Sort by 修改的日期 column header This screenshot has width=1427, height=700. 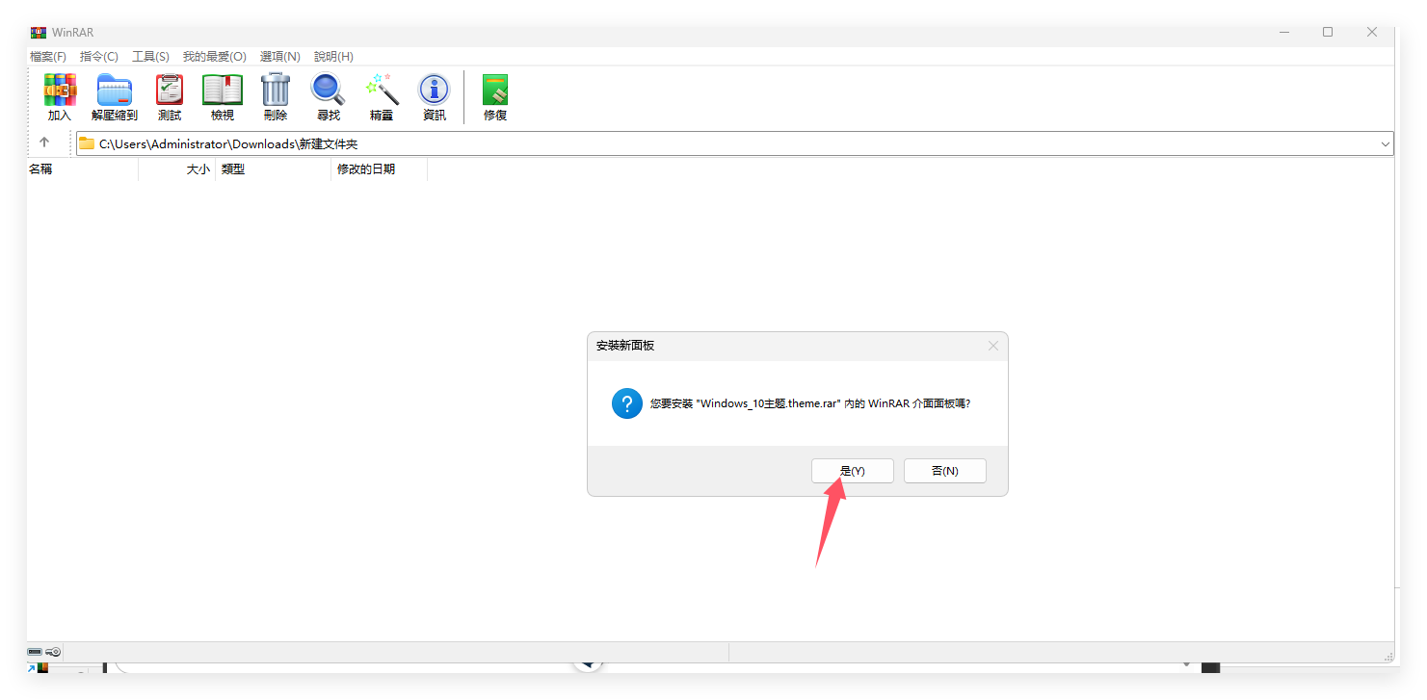[379, 169]
